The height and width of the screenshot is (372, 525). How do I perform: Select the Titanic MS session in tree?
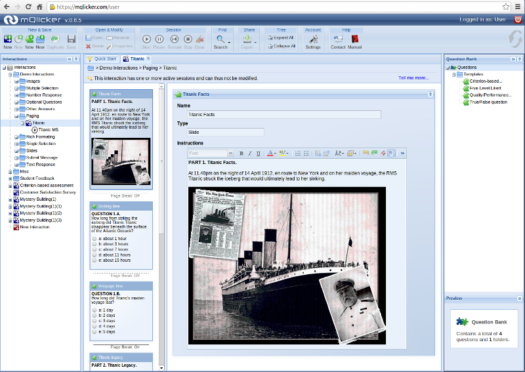pyautogui.click(x=48, y=130)
